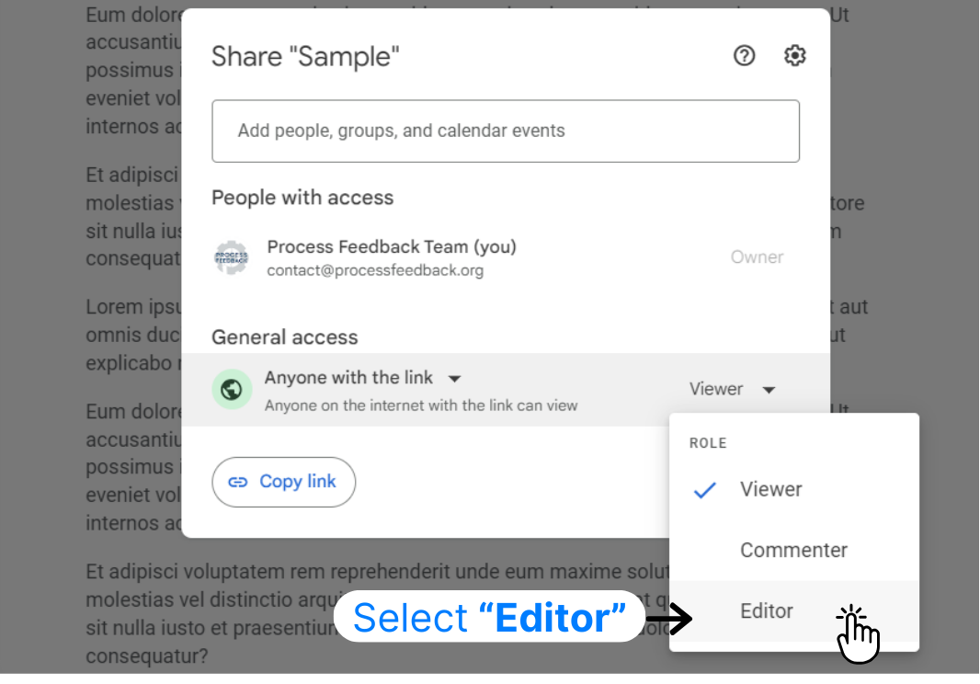Choose Viewer in the role menu

pyautogui.click(x=770, y=489)
